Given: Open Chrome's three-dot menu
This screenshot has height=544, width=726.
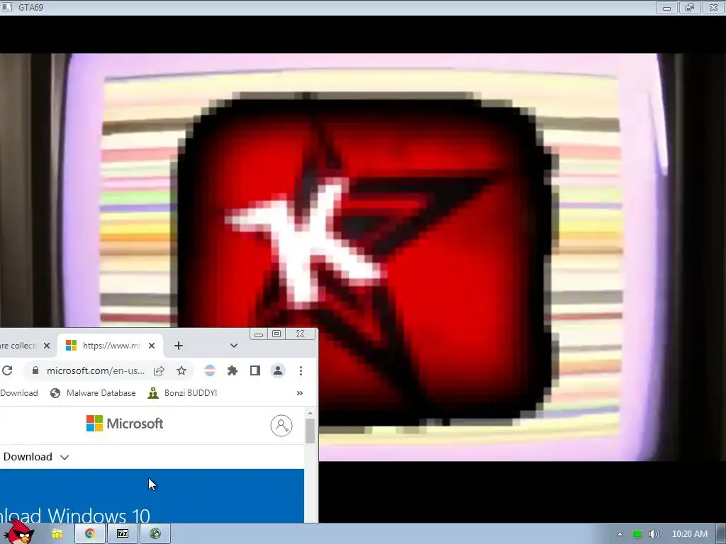Looking at the screenshot, I should click(x=301, y=370).
